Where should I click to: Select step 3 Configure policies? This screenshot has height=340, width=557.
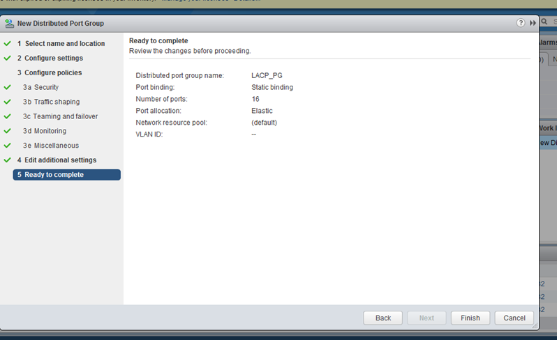(50, 72)
